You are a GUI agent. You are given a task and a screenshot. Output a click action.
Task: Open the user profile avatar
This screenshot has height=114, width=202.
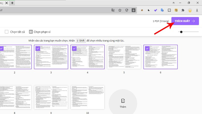[x=190, y=10]
